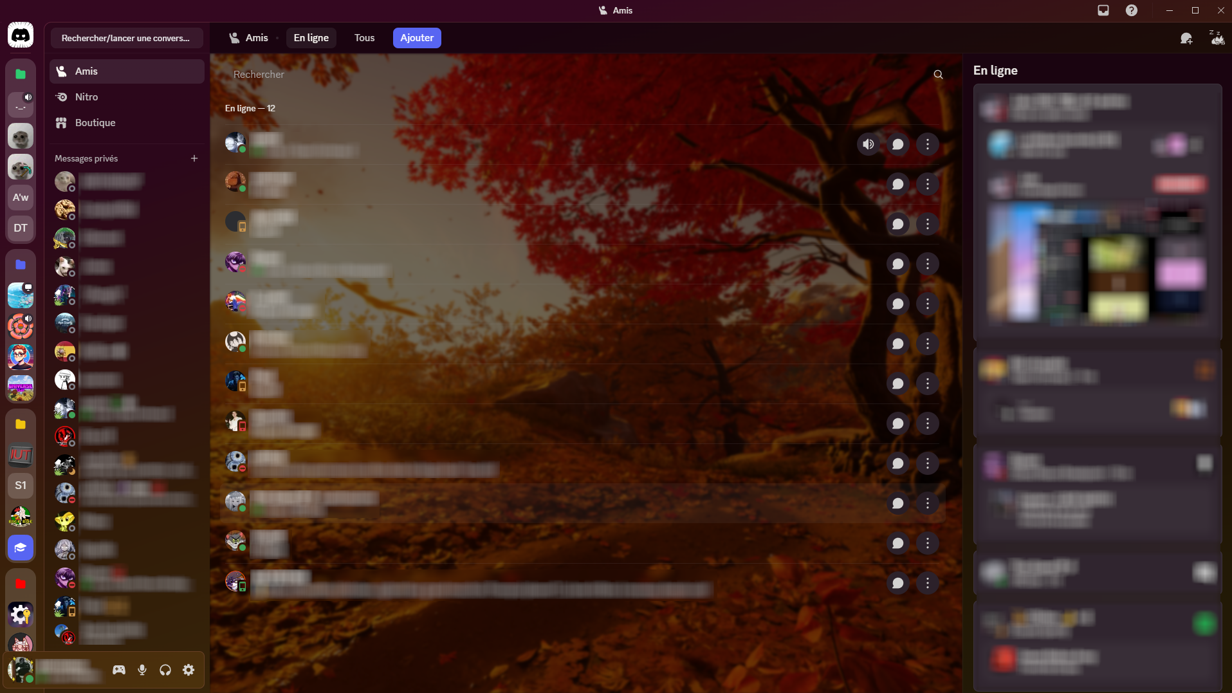Image resolution: width=1232 pixels, height=693 pixels.
Task: Deafen yourself using the headphones icon
Action: (165, 669)
